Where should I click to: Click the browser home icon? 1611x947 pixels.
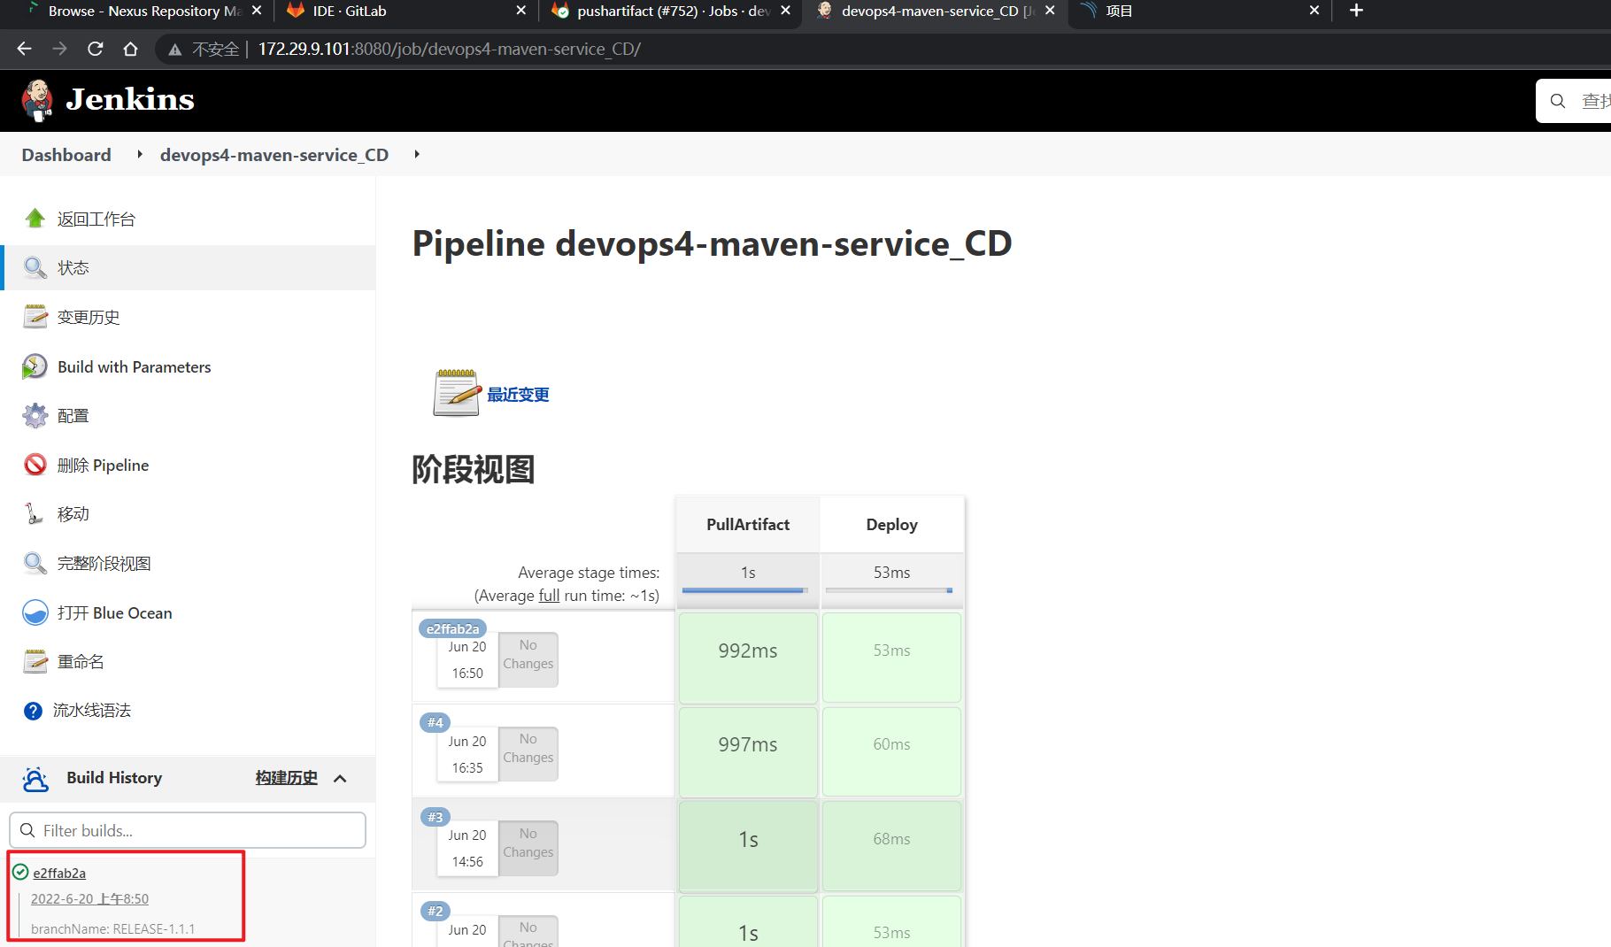coord(131,49)
